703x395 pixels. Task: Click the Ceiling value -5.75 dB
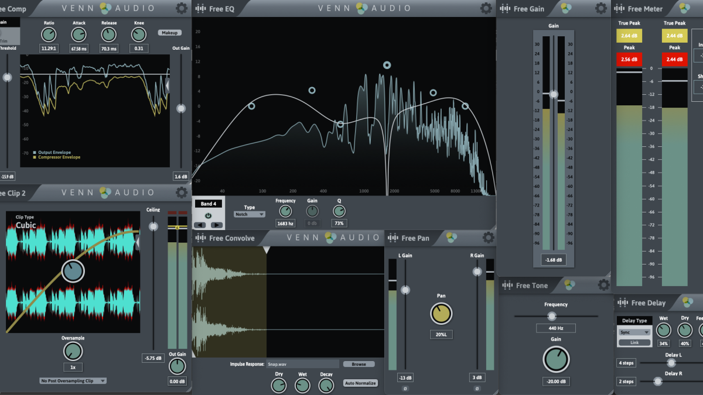[x=153, y=358]
